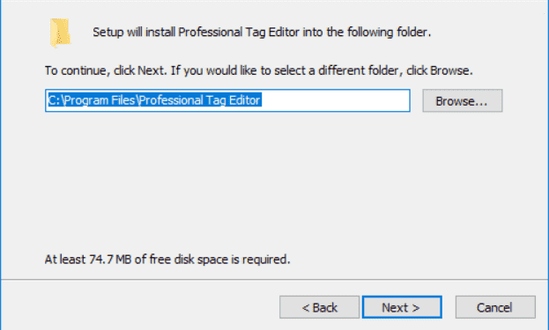The height and width of the screenshot is (330, 549).
Task: Click the horizontal separator above the buttons
Action: click(x=275, y=279)
